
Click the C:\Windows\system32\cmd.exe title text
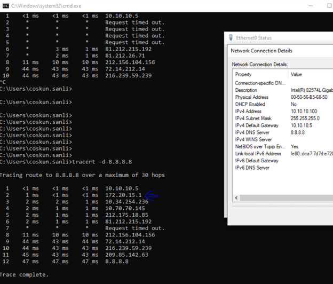tap(46, 6)
